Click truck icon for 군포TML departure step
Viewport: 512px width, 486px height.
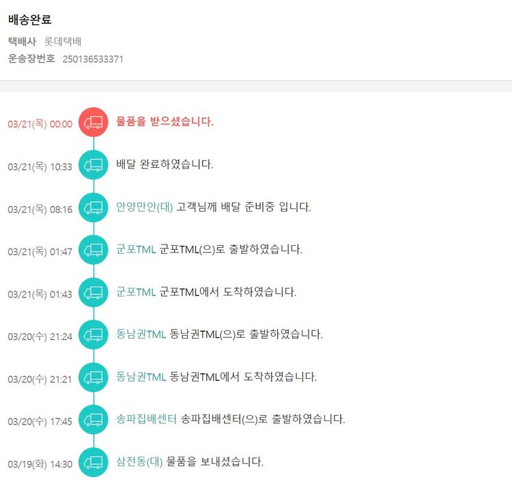[94, 250]
